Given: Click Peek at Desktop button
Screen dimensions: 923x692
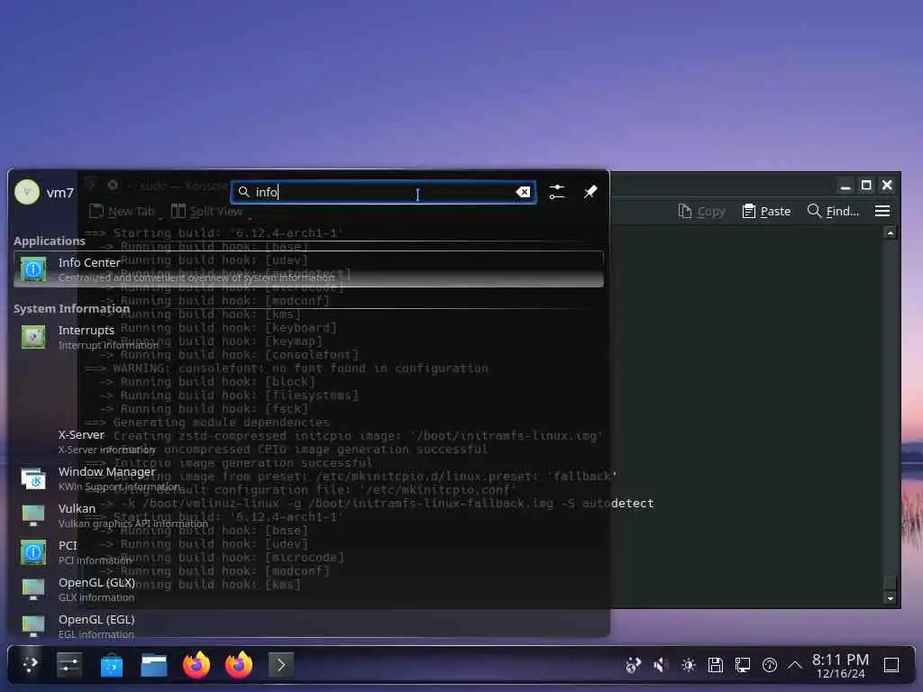Looking at the screenshot, I should click(x=891, y=665).
